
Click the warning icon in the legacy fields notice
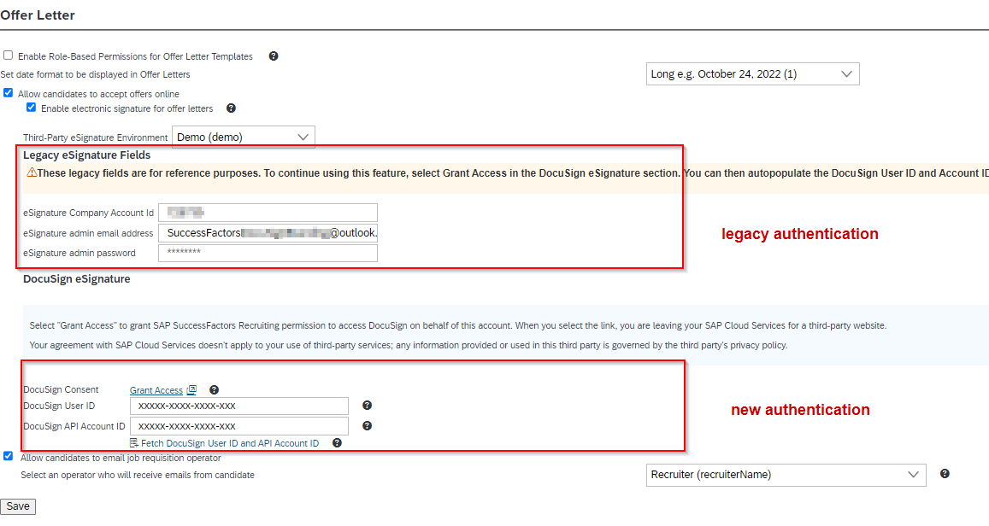(31, 172)
